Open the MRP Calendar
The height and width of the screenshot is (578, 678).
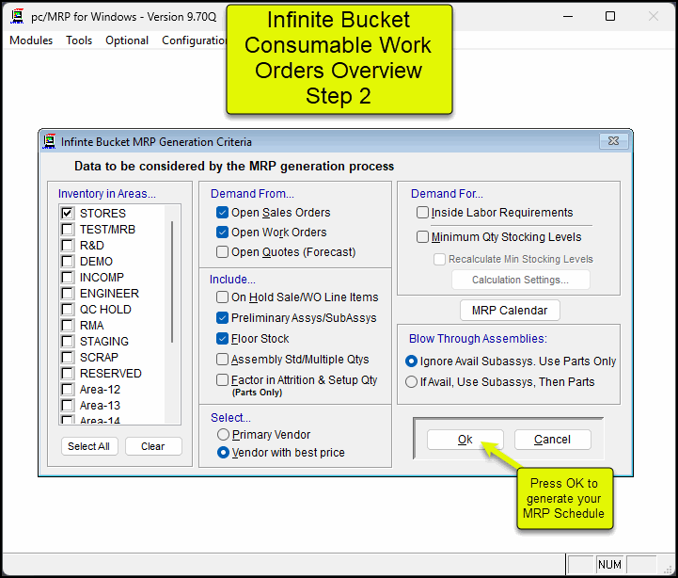pos(510,311)
